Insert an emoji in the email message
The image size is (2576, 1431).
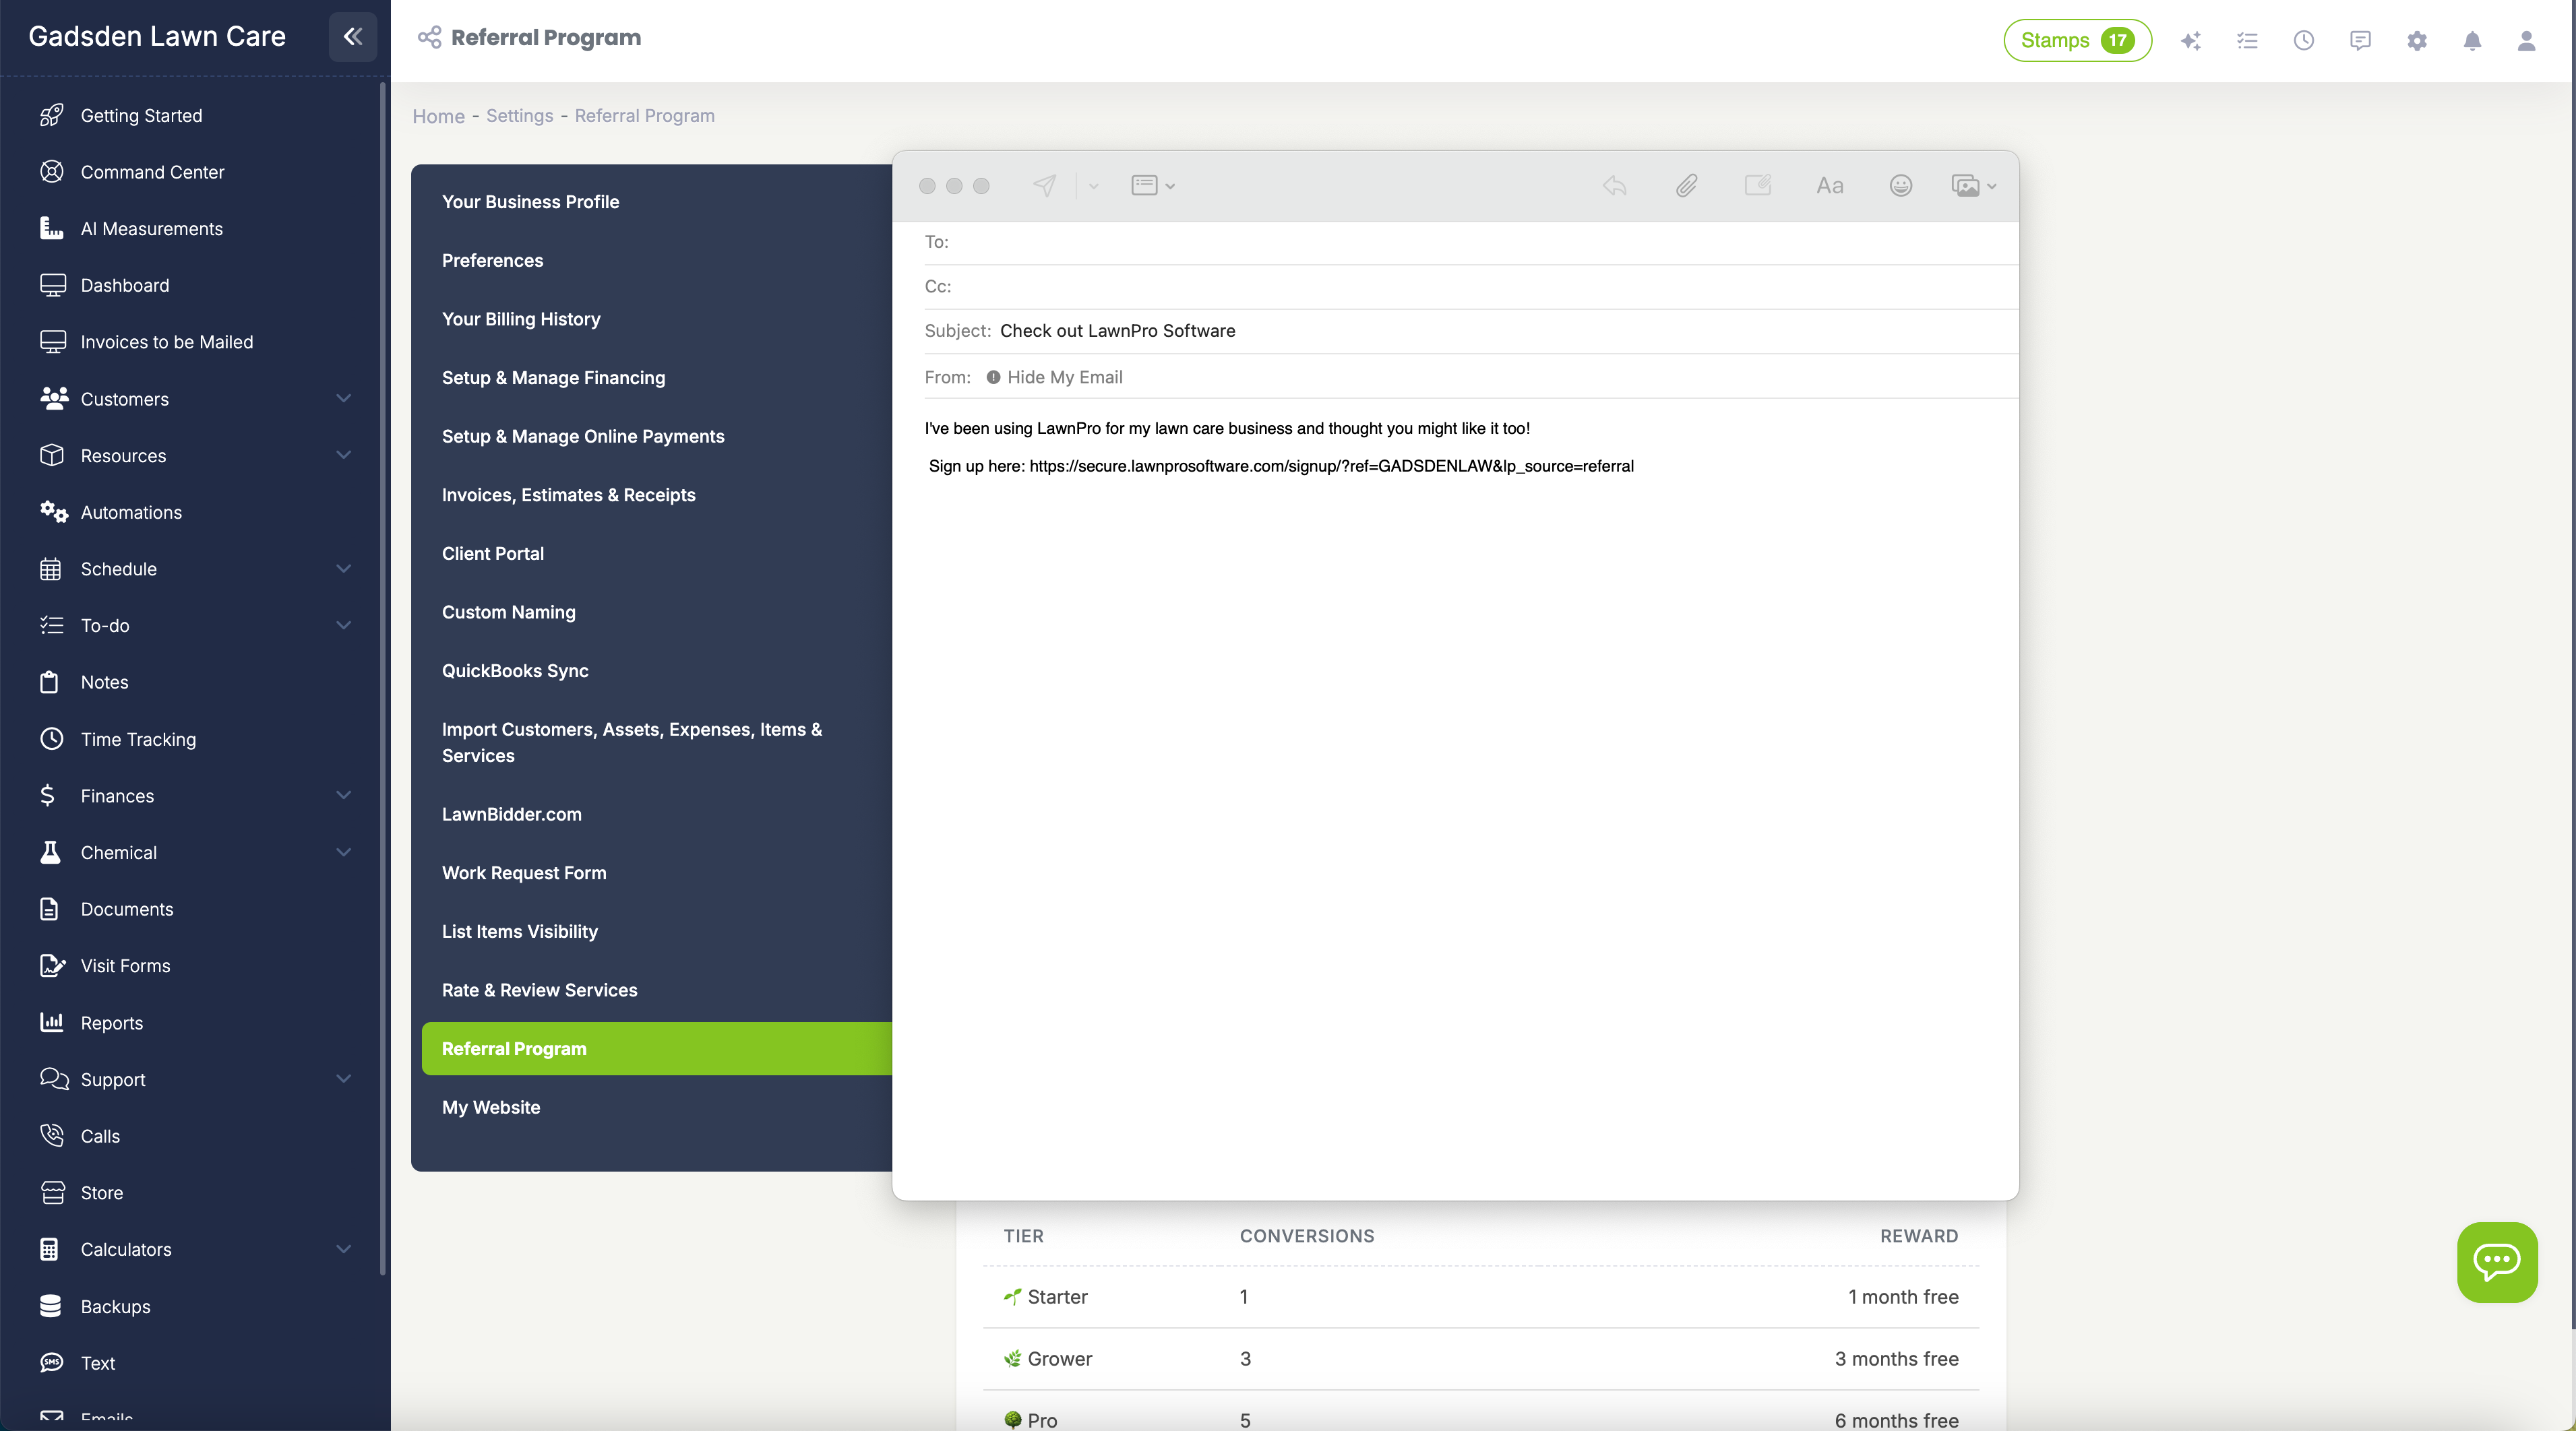1900,186
